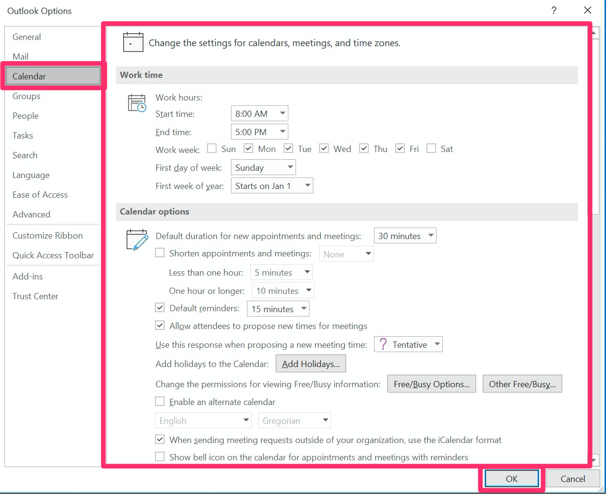Toggle the Sun work week checkbox
Screen dimensions: 606x494
pyautogui.click(x=212, y=148)
